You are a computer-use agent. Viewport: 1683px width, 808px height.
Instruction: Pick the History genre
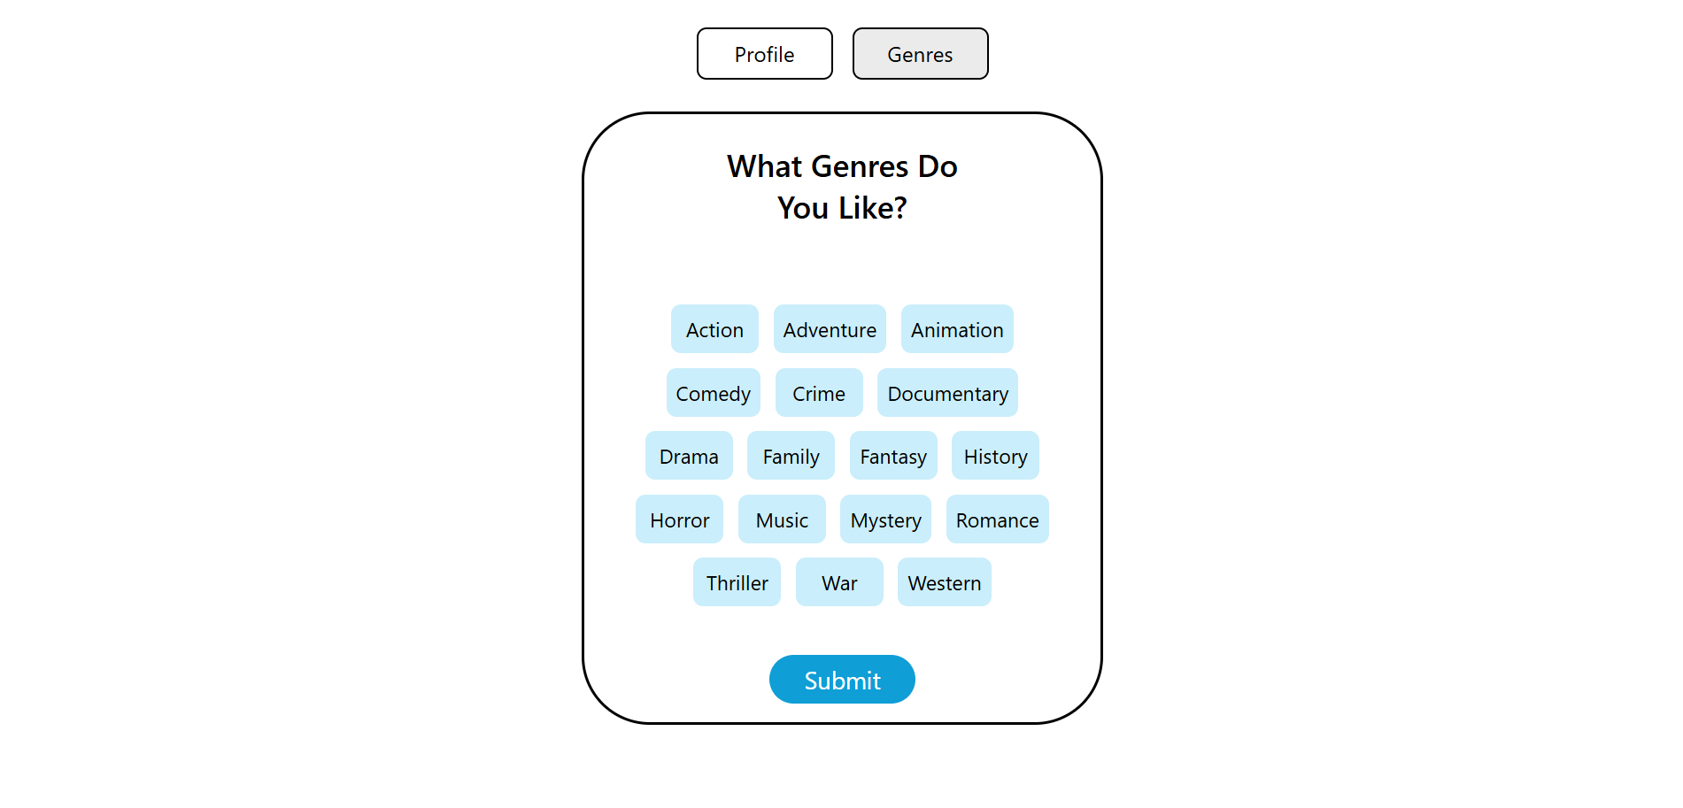(x=995, y=456)
